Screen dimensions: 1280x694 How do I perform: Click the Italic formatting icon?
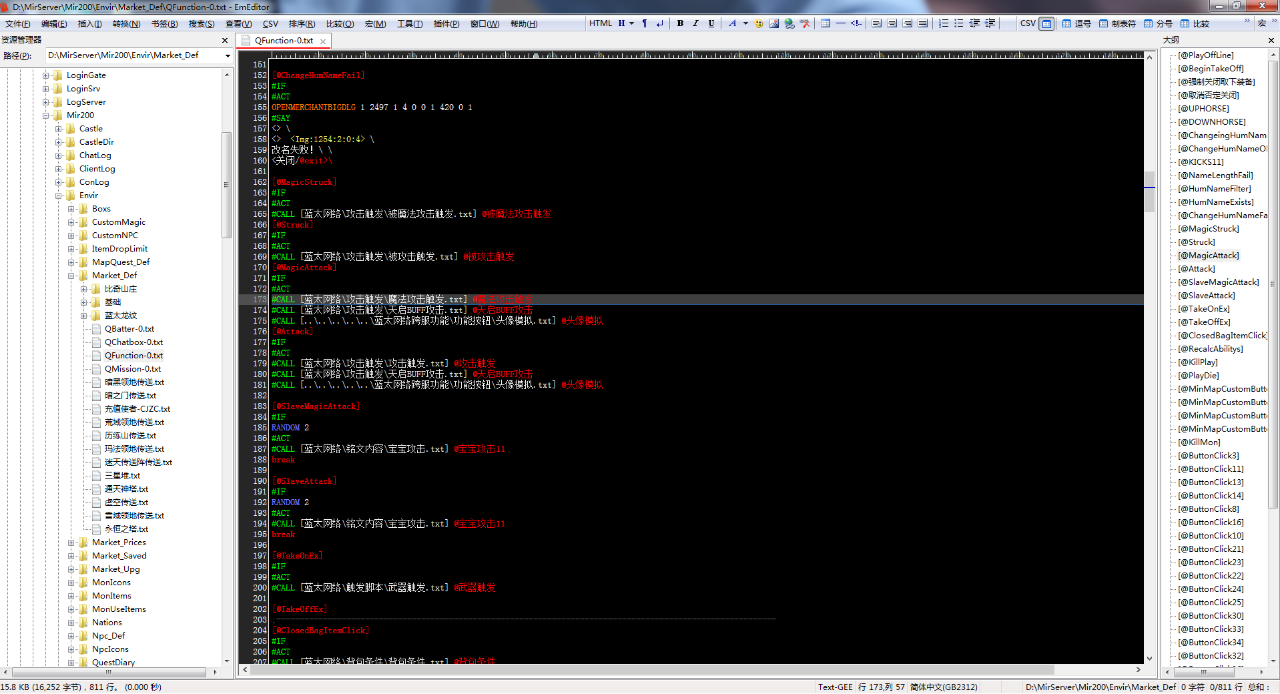[695, 23]
